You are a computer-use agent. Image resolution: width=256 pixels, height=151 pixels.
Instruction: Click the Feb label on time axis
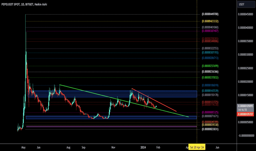[158, 147]
